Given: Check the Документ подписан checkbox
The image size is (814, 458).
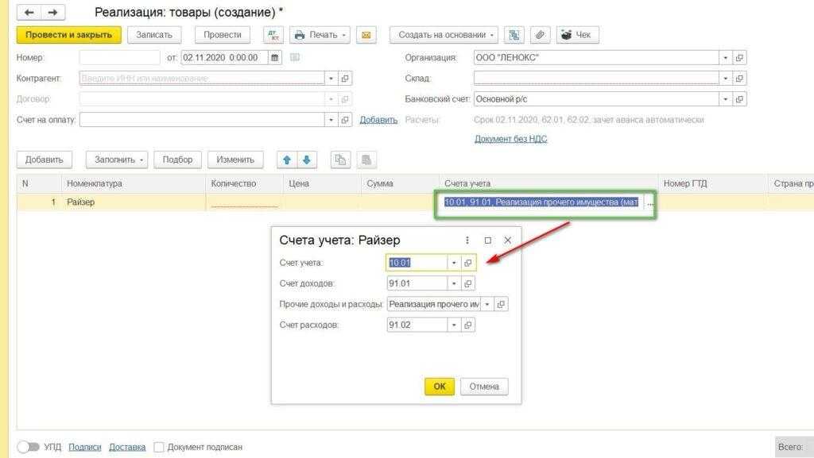Looking at the screenshot, I should click(x=159, y=447).
